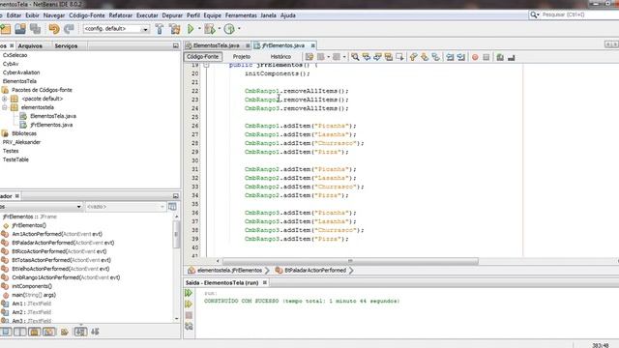Open the vazio filter dropdown in Navigator
The image size is (619, 348).
point(125,207)
